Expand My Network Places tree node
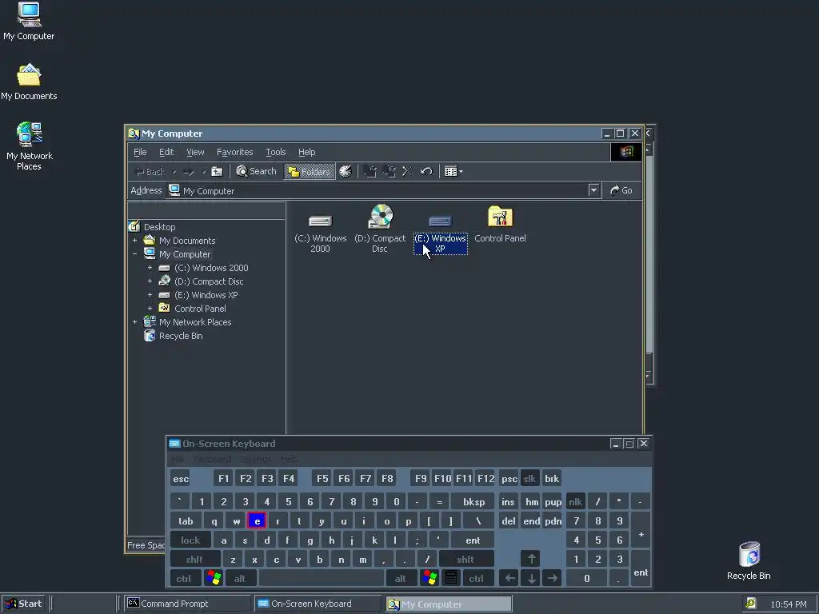The width and height of the screenshot is (819, 614). pos(134,322)
